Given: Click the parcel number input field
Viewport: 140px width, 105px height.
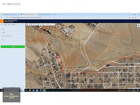Looking at the screenshot, I should (13, 43).
